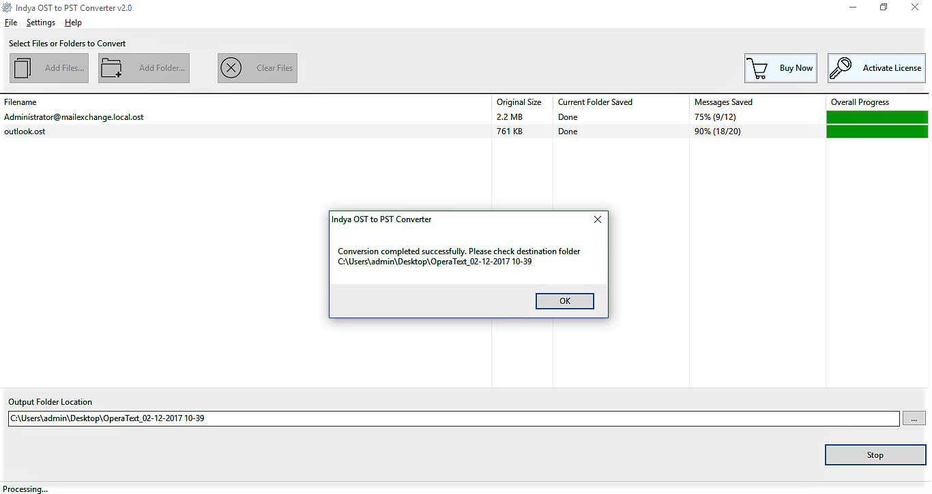Click the Processing status bar text
The height and width of the screenshot is (494, 932).
(x=25, y=489)
